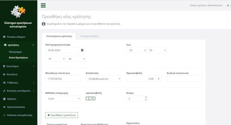Open Πίνακας ελέγχου dashboard icon
Screen dimensions: 231x125
click(4, 37)
